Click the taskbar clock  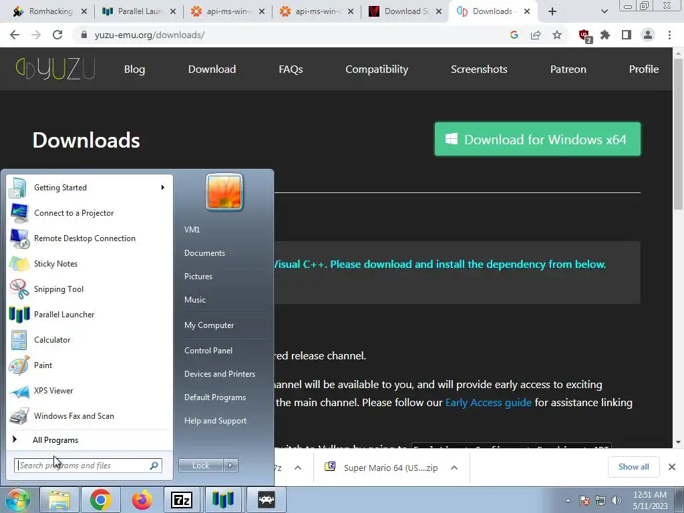tap(650, 500)
